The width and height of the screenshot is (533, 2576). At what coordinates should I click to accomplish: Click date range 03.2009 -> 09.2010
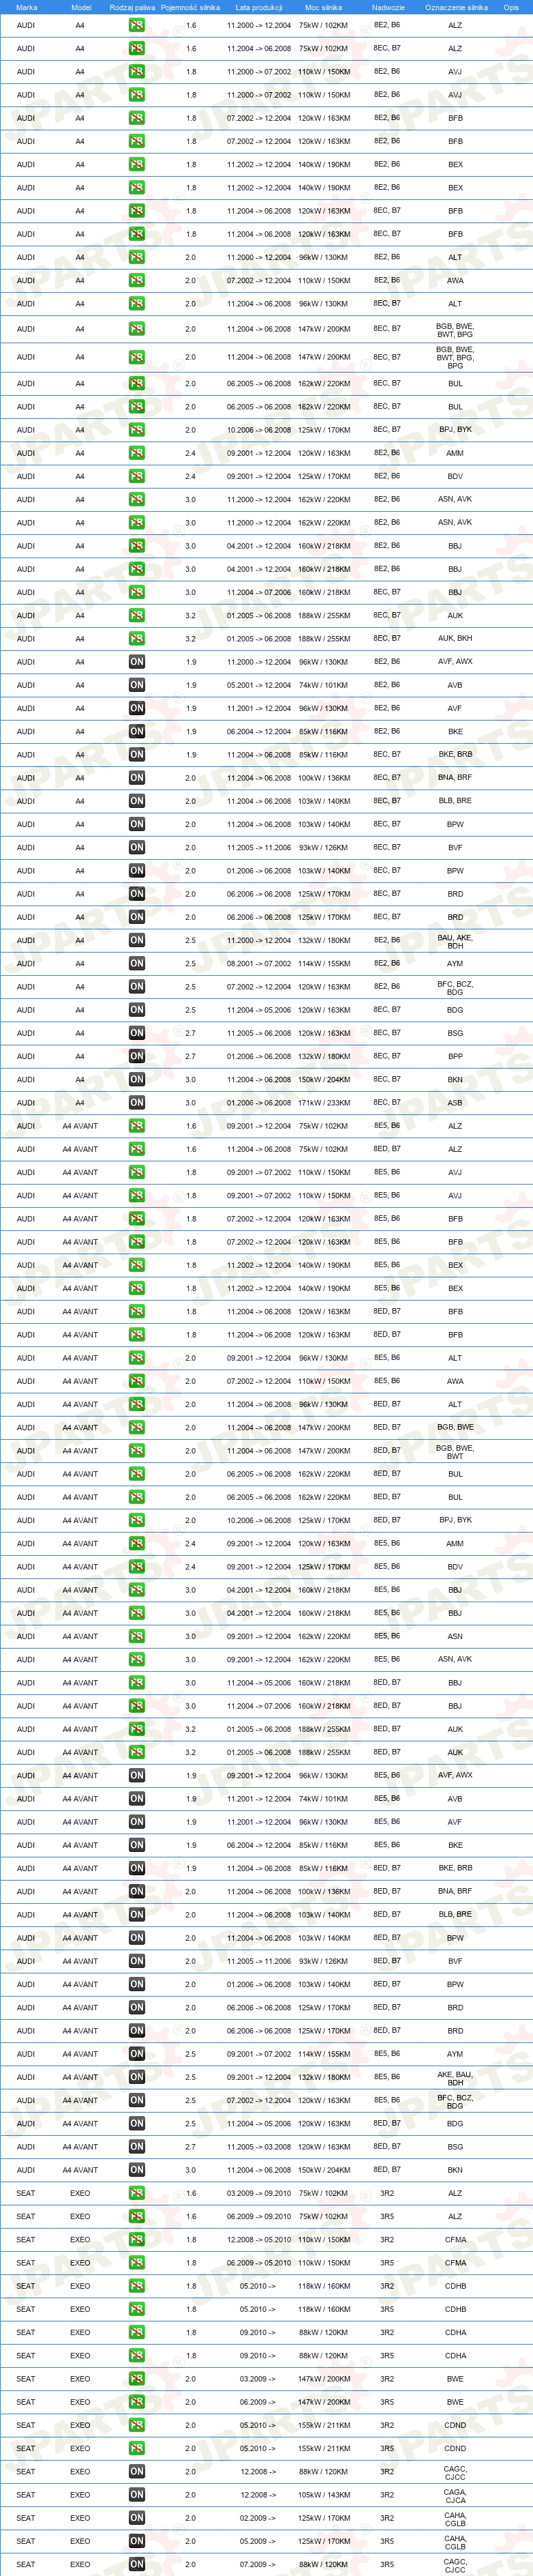(x=258, y=2193)
